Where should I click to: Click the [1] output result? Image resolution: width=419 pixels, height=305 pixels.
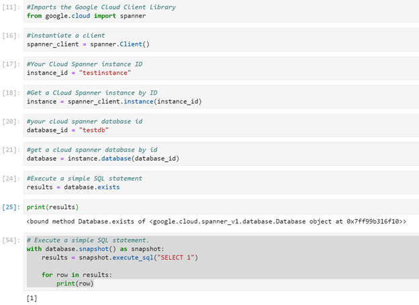click(32, 298)
